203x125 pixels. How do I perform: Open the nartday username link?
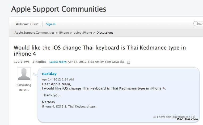(x=49, y=74)
